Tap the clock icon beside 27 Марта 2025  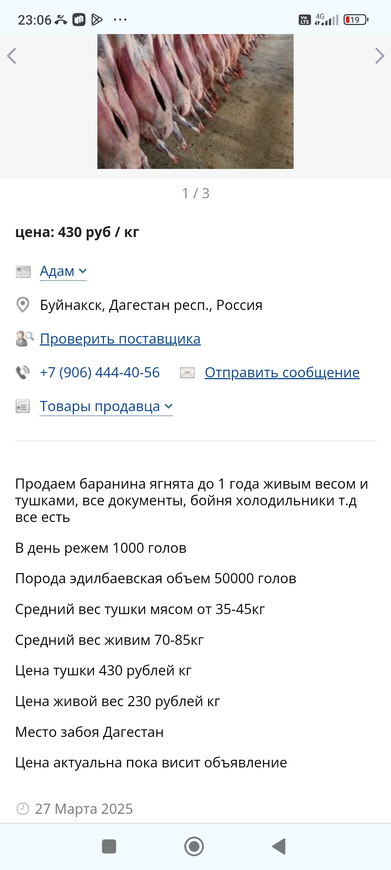(23, 809)
